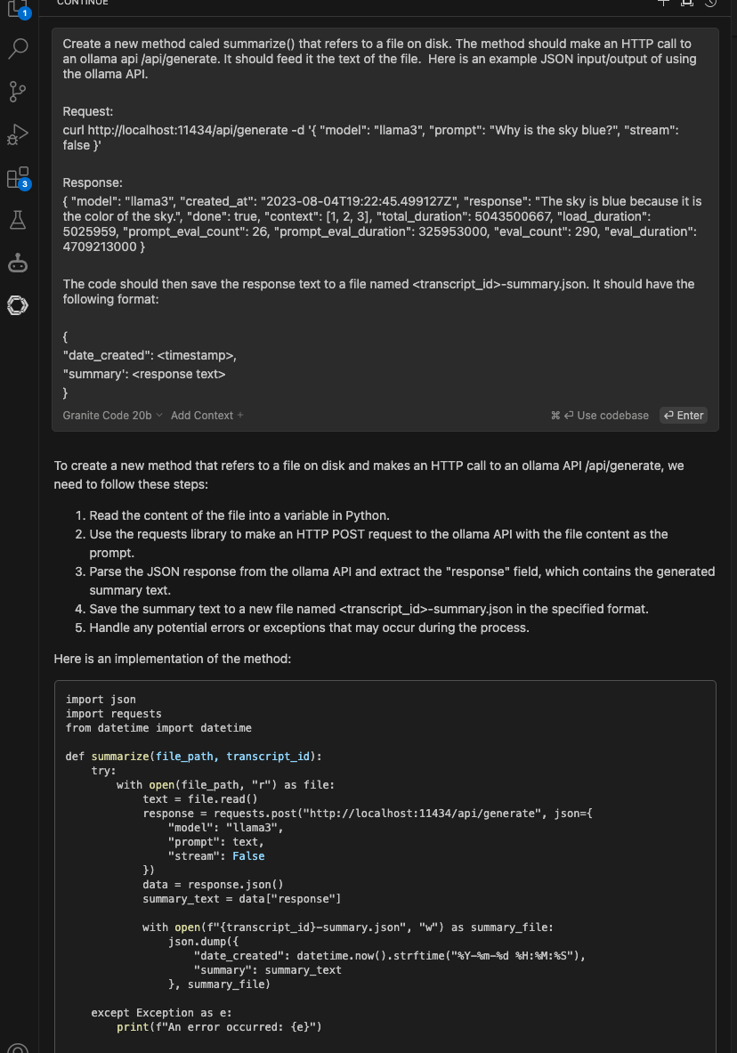Viewport: 737px width, 1053px height.
Task: Open the Search view
Action: pyautogui.click(x=17, y=49)
